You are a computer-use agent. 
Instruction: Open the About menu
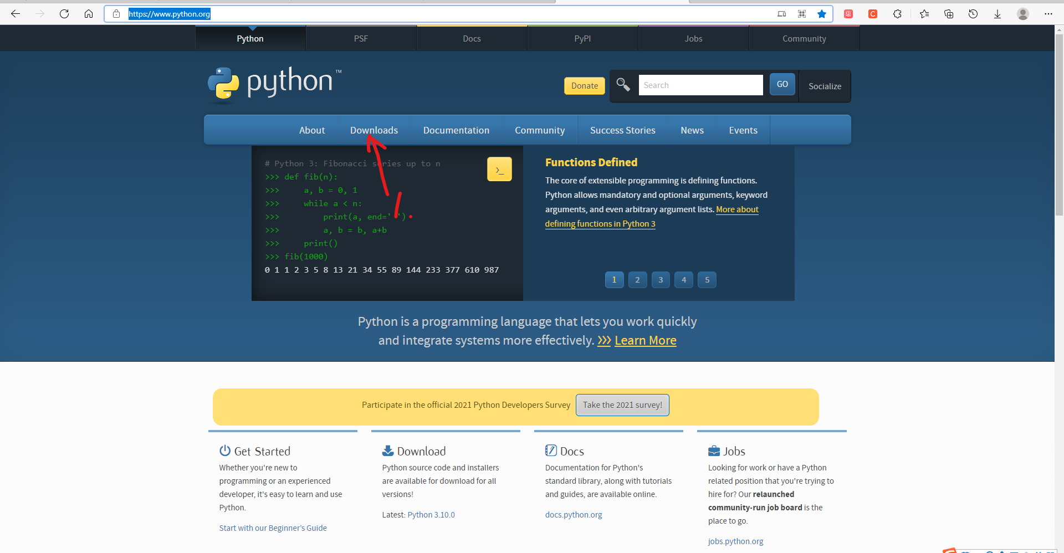pos(312,130)
